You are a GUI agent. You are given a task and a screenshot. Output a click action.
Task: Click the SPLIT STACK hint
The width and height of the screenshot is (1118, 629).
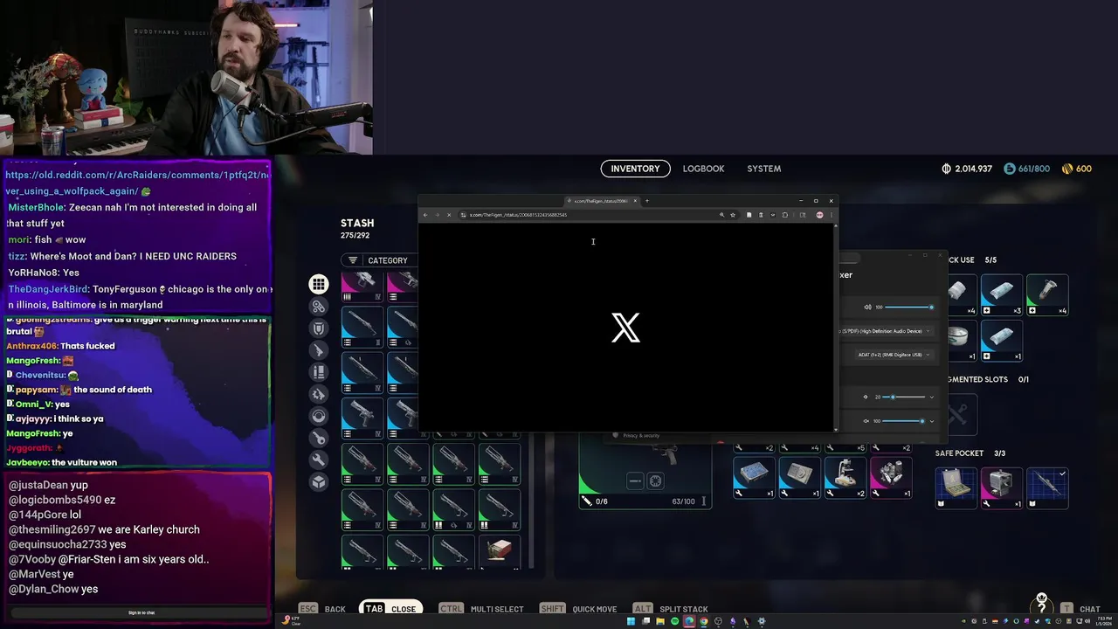pos(684,609)
